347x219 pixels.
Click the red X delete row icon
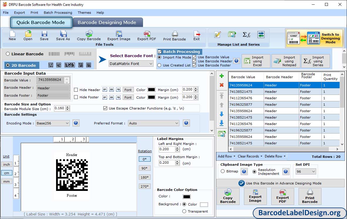coord(222,85)
